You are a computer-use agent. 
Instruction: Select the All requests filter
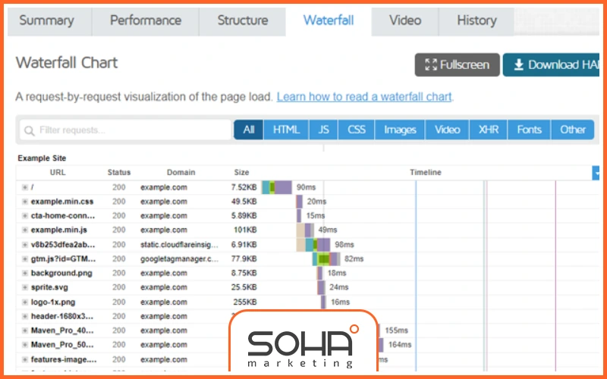click(248, 130)
